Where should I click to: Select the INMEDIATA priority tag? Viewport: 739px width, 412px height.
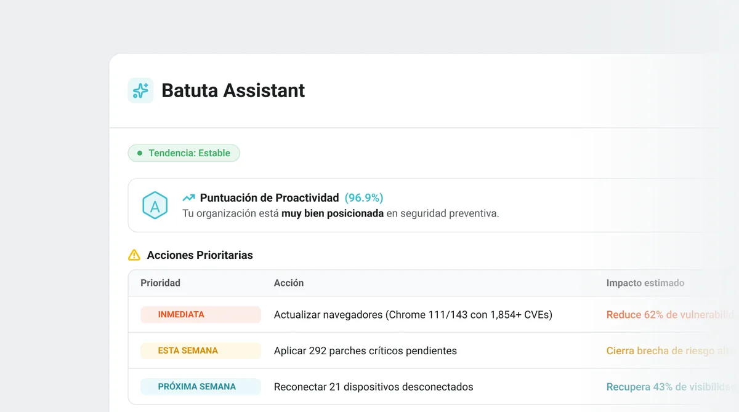(x=201, y=314)
